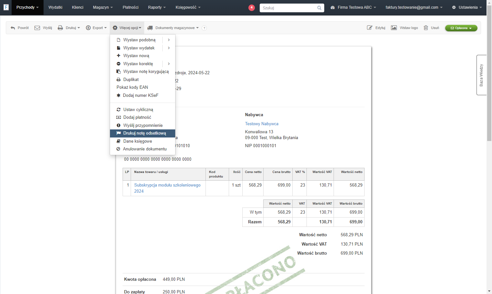Expand the Wystaw korektę submenu arrow
This screenshot has height=294, width=492.
point(169,64)
